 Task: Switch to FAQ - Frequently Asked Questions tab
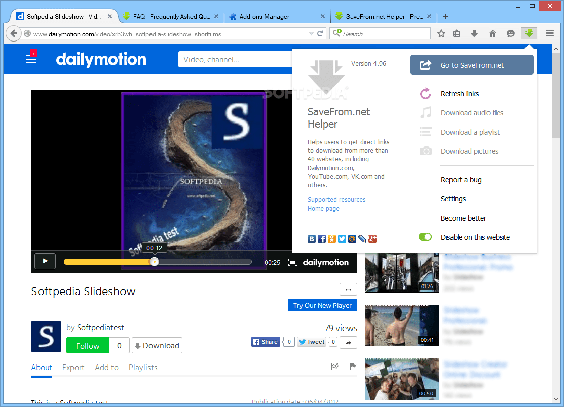tap(171, 17)
